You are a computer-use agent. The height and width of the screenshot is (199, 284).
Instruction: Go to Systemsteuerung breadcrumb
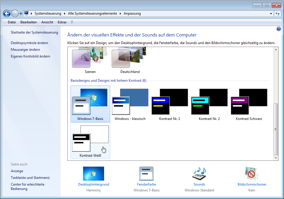tap(48, 13)
